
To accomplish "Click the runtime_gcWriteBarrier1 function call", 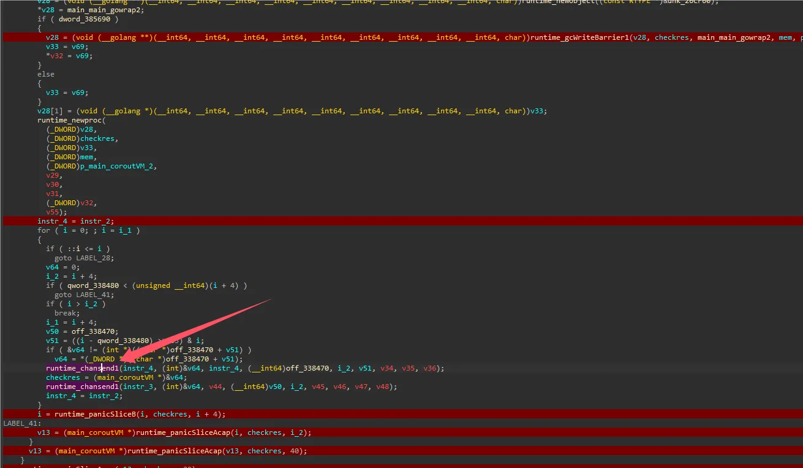I will (578, 37).
